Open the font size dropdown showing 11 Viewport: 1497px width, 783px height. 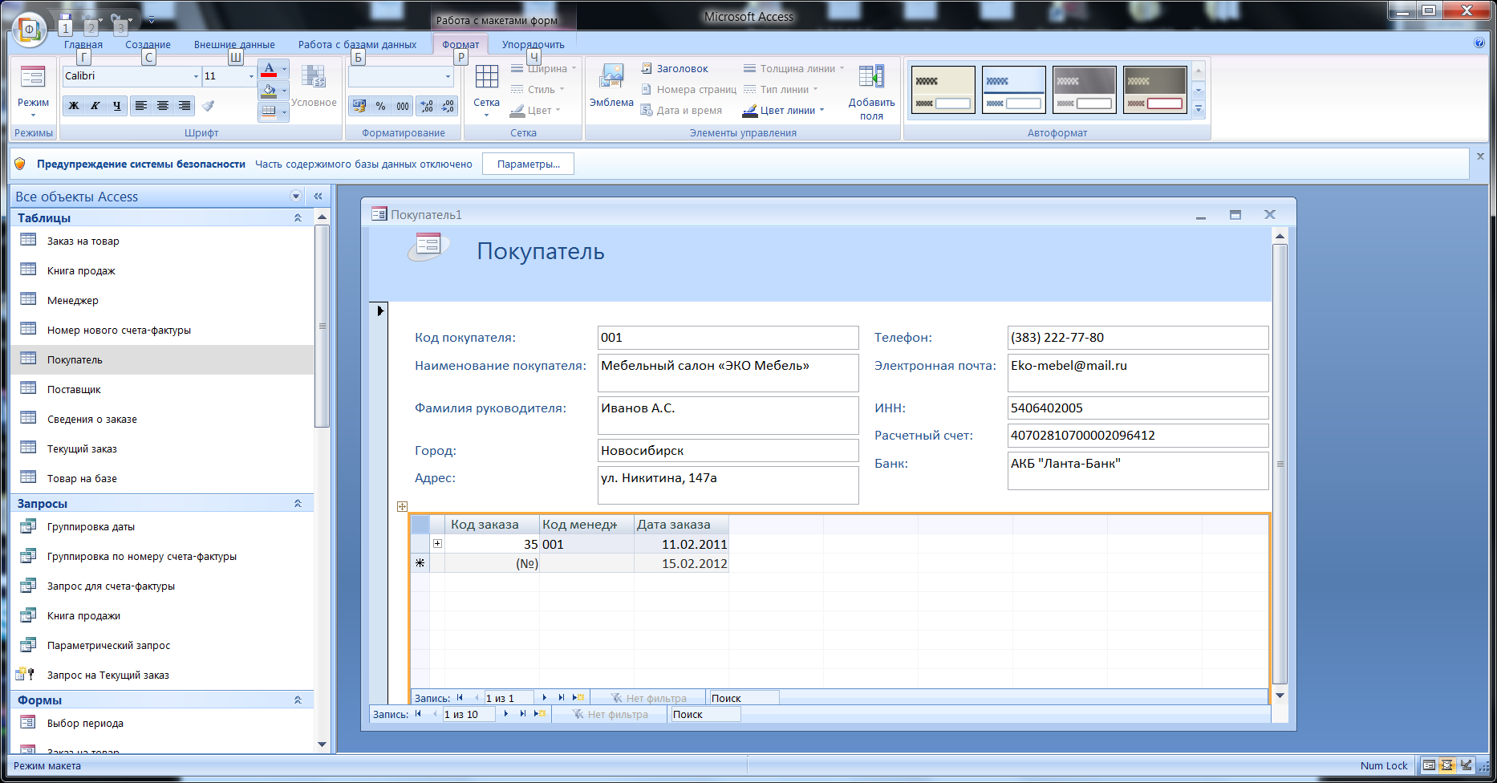[251, 76]
